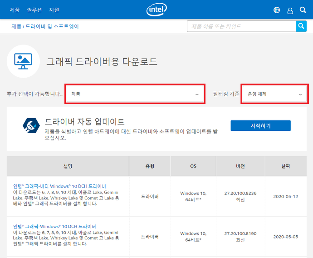Select date cell 2020-05-12
Image resolution: width=313 pixels, height=258 pixels.
coord(286,196)
